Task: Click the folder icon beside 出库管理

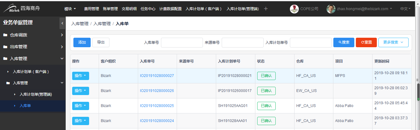Action: pyautogui.click(x=5, y=47)
